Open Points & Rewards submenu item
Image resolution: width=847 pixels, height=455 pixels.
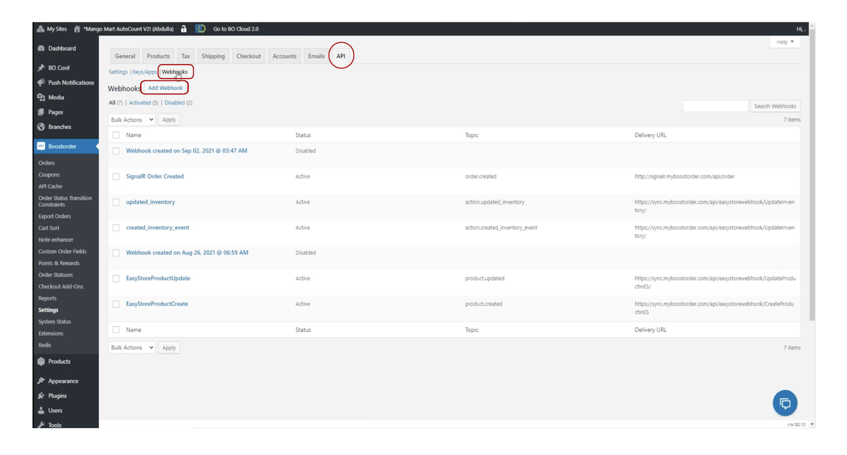(59, 263)
